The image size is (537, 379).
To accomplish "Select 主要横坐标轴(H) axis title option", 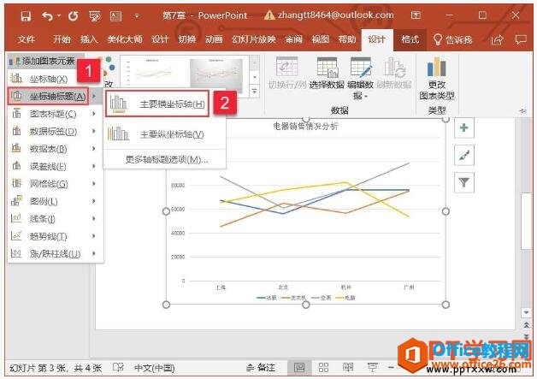I will 157,104.
